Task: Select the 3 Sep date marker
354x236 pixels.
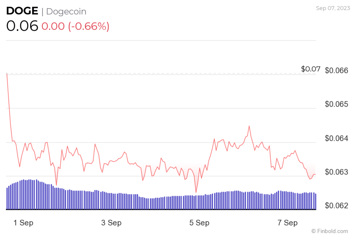Action: [111, 223]
